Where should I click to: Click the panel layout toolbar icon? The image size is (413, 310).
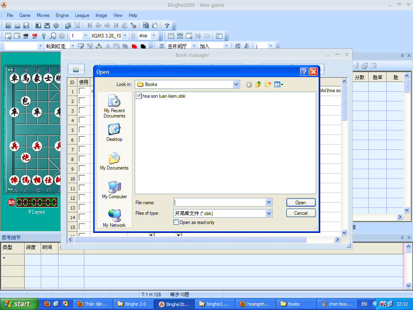pos(219,36)
